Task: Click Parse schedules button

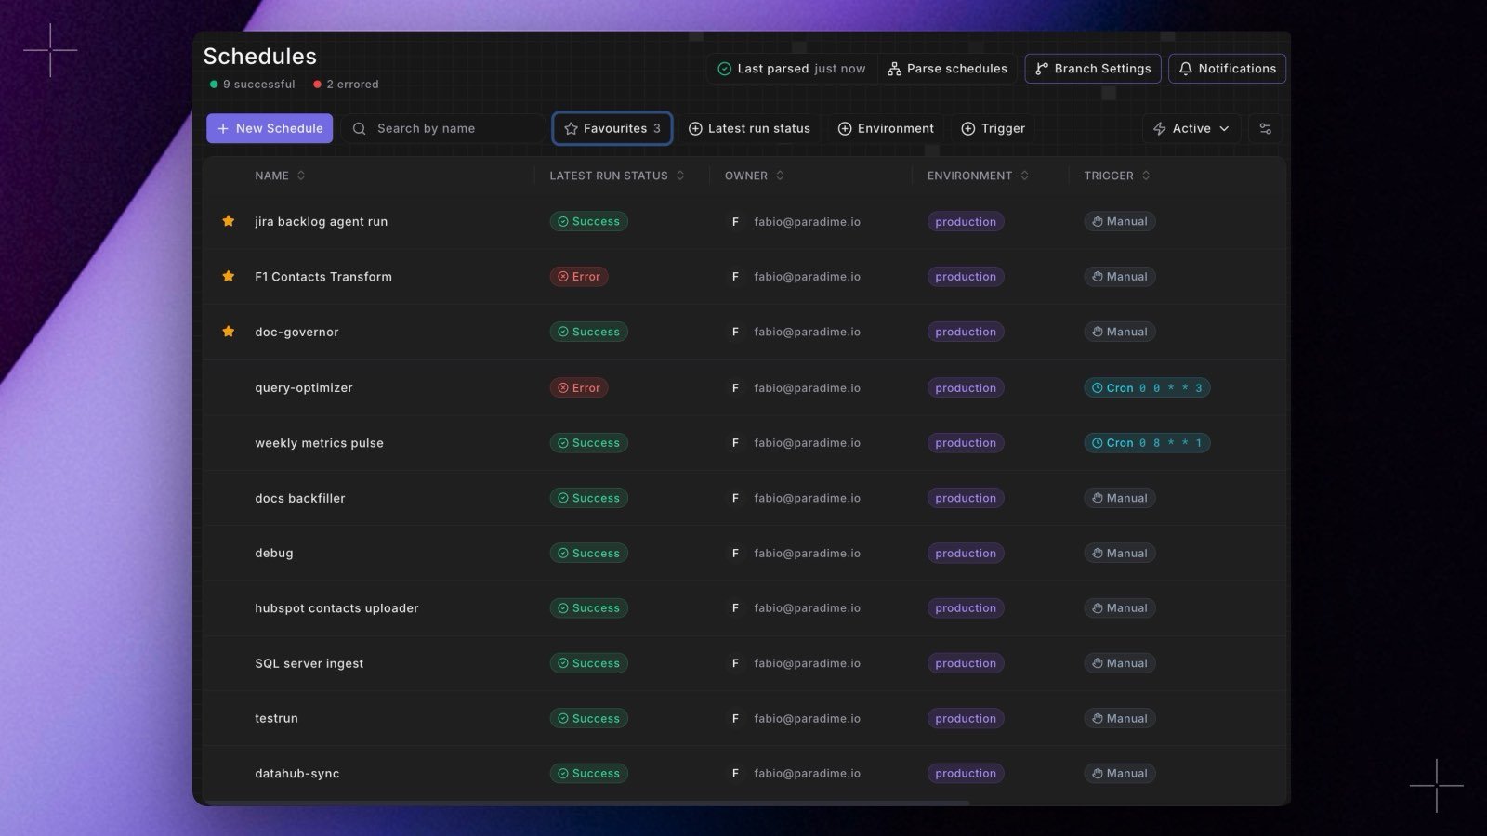Action: click(x=947, y=69)
